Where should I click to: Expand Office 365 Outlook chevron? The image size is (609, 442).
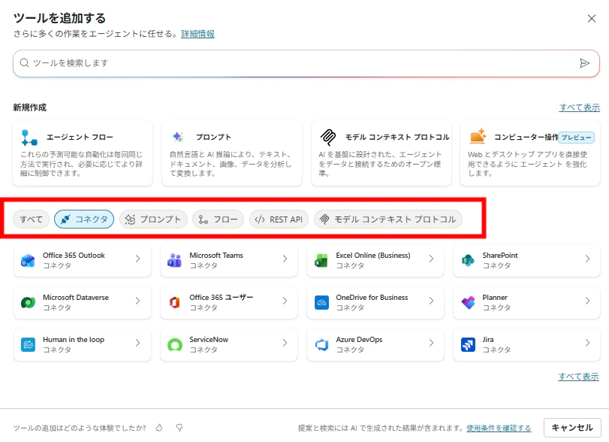pos(138,259)
